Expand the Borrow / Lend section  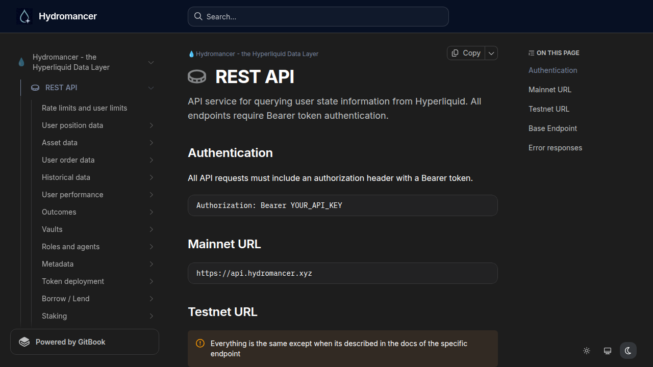(152, 299)
